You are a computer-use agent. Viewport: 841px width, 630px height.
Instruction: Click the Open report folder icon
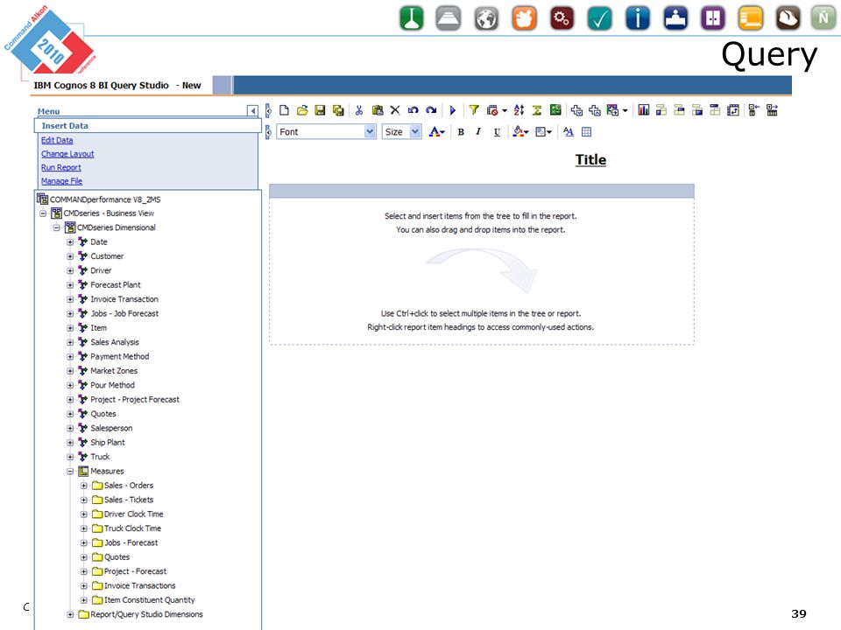click(302, 110)
